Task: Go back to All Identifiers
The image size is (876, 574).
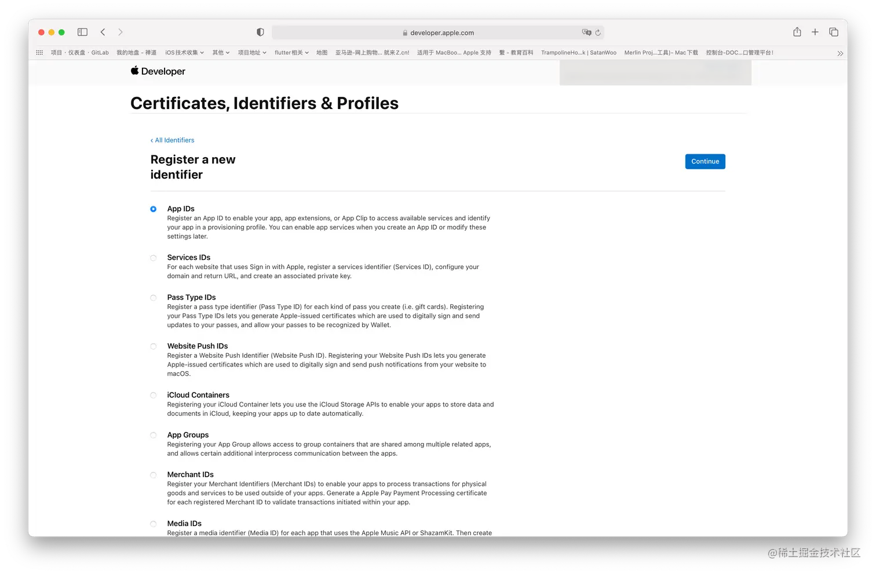Action: click(173, 140)
